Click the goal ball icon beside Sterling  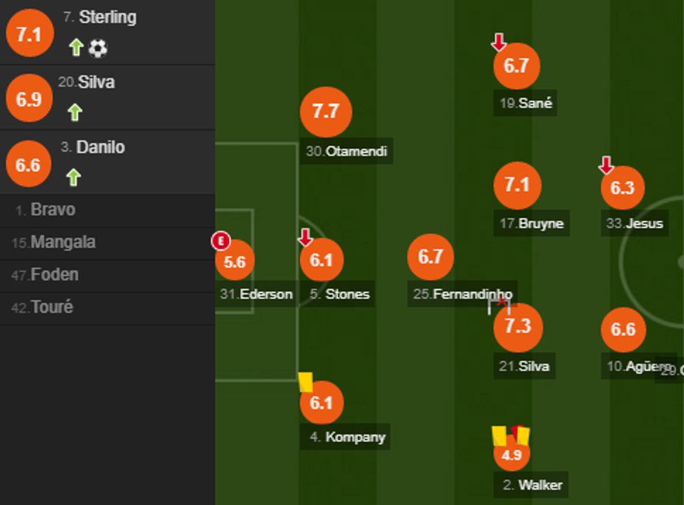pyautogui.click(x=98, y=48)
